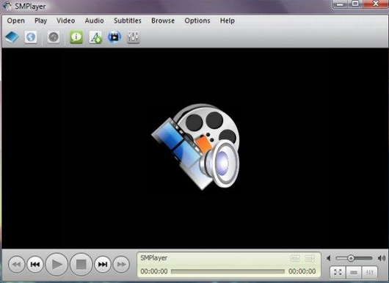Screen dimensions: 389x283
Task: Click the playback seek bar
Action: pyautogui.click(x=228, y=271)
